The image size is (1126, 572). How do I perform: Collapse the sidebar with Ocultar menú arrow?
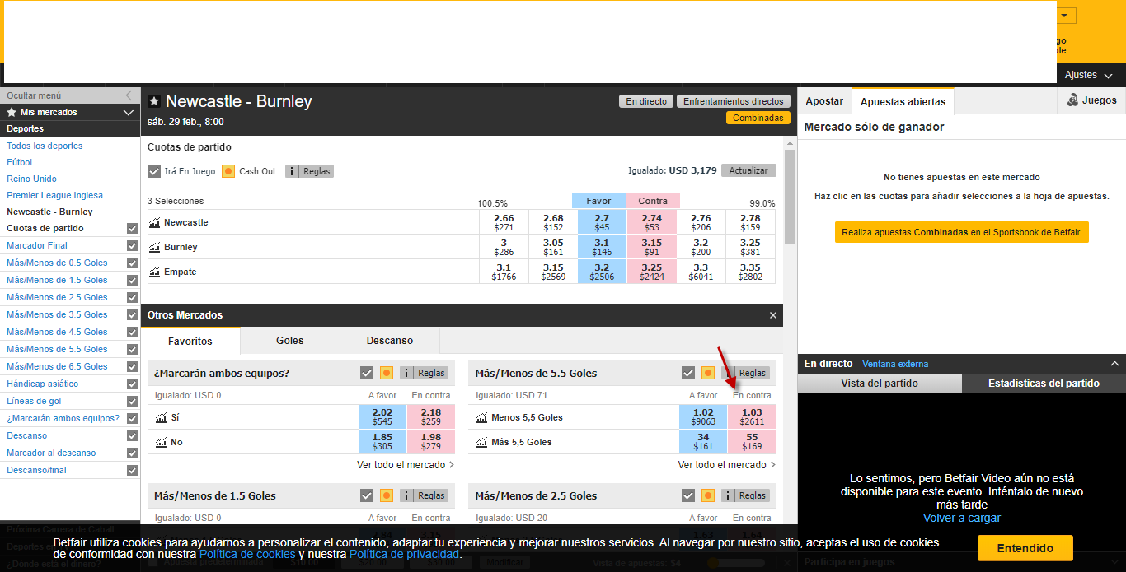point(128,95)
